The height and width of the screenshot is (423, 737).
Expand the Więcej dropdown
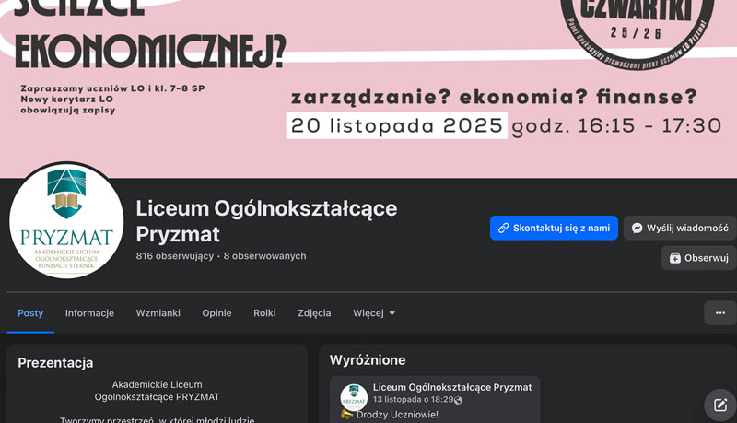coord(374,313)
